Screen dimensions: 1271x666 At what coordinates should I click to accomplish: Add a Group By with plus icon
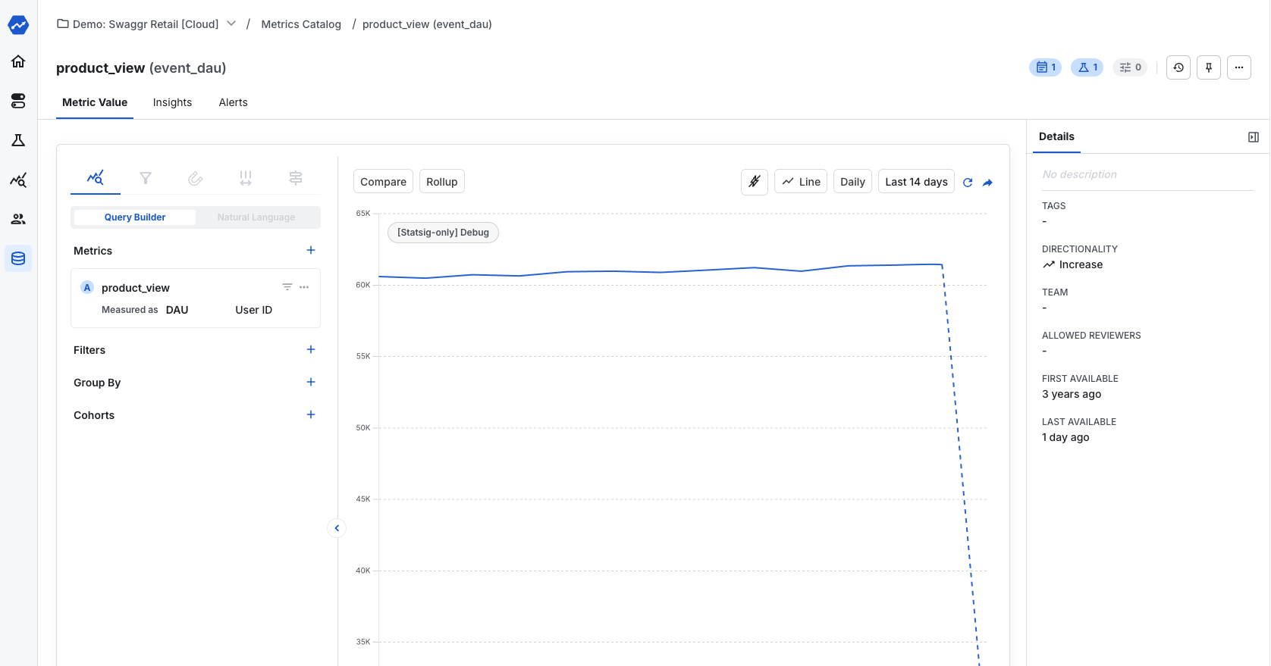(x=311, y=382)
